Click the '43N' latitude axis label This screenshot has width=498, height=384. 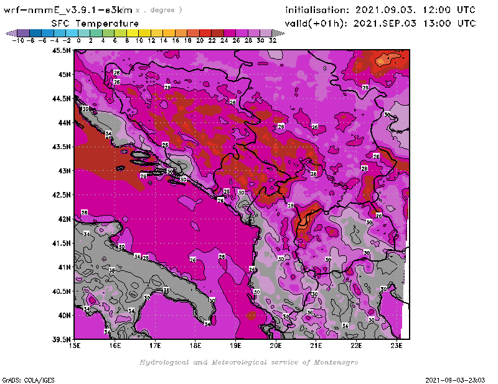click(64, 171)
